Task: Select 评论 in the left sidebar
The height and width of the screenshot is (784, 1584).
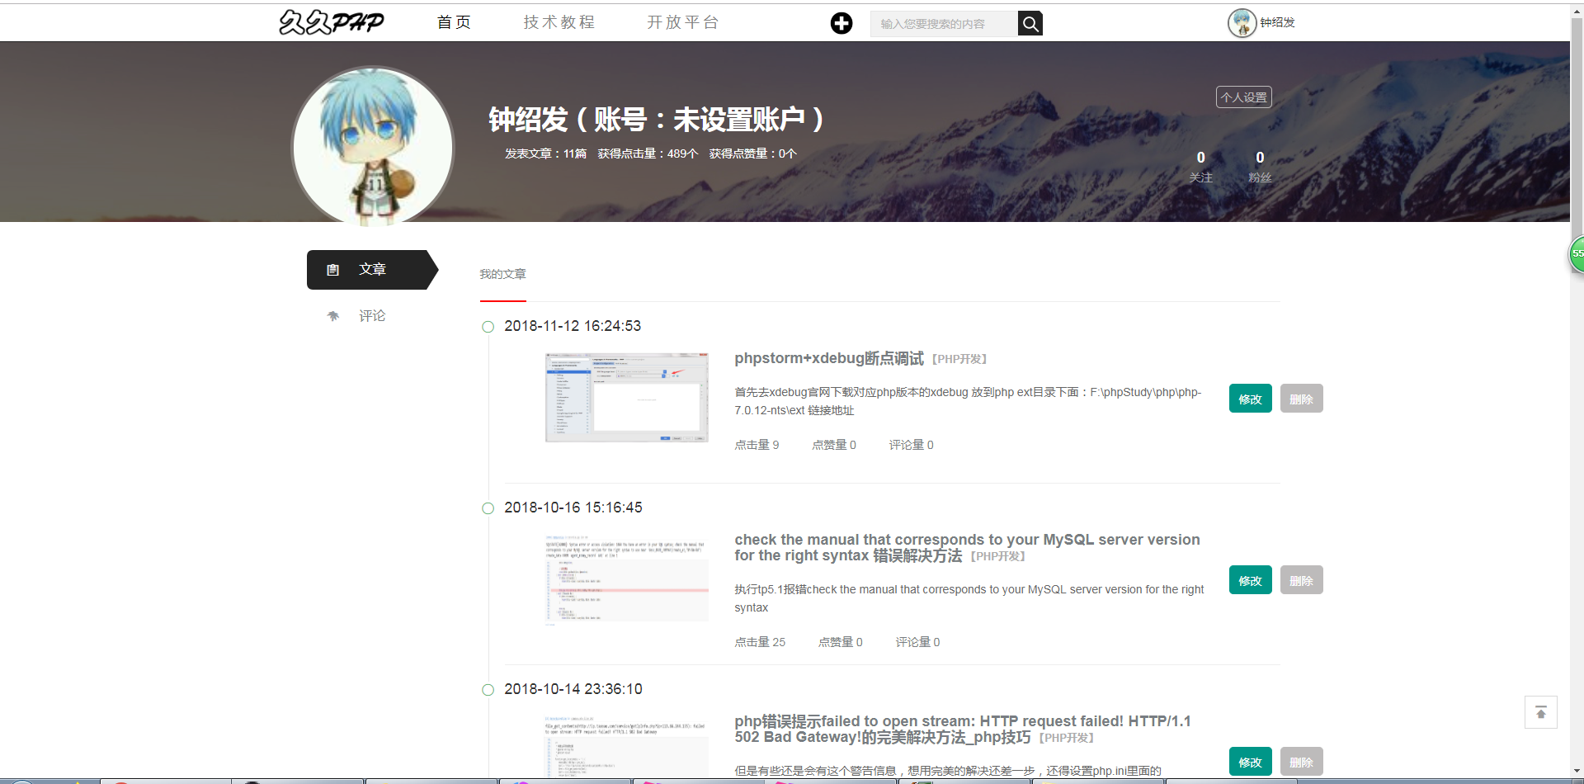Action: click(371, 316)
